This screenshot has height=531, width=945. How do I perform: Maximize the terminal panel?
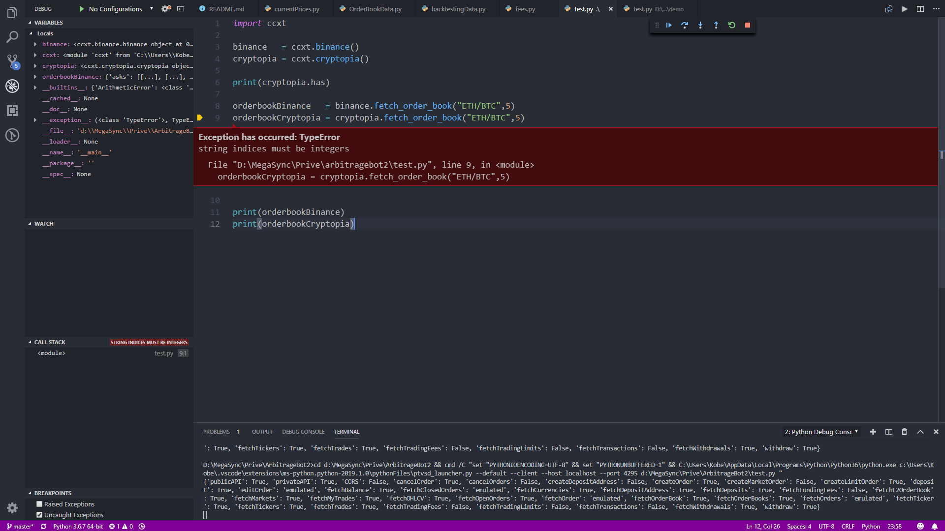pyautogui.click(x=919, y=432)
